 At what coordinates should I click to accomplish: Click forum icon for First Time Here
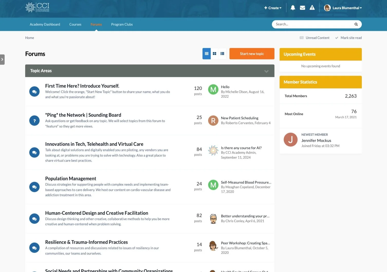click(x=34, y=91)
